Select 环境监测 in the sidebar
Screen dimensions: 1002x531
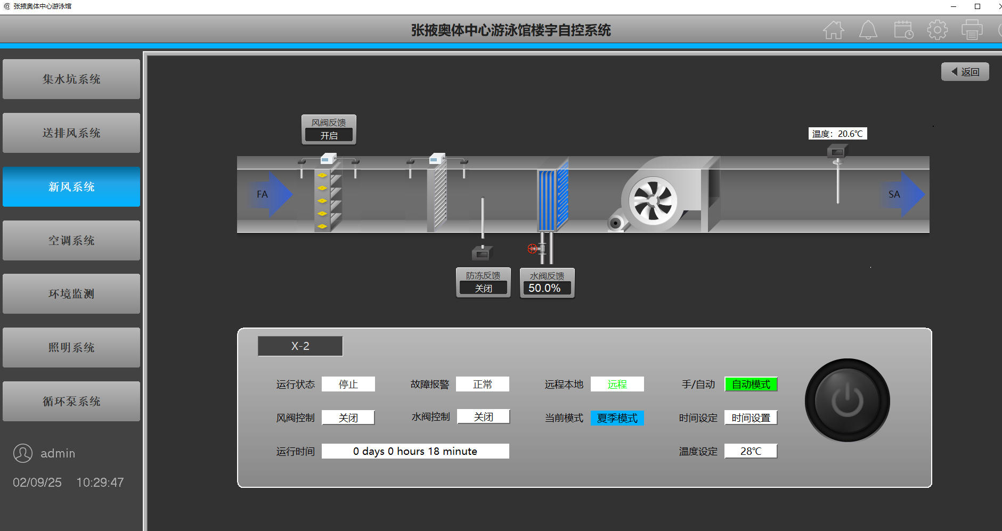click(x=71, y=294)
